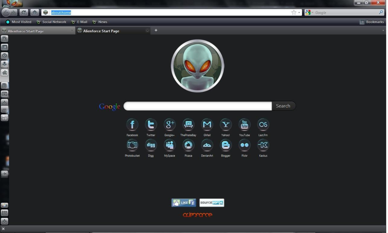Open the Twitter shortcut icon
Viewport: 388px width, 233px height.
(x=151, y=125)
